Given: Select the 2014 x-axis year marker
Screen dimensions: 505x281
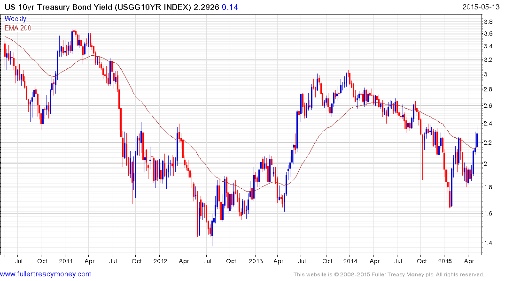Looking at the screenshot, I should pyautogui.click(x=350, y=261).
